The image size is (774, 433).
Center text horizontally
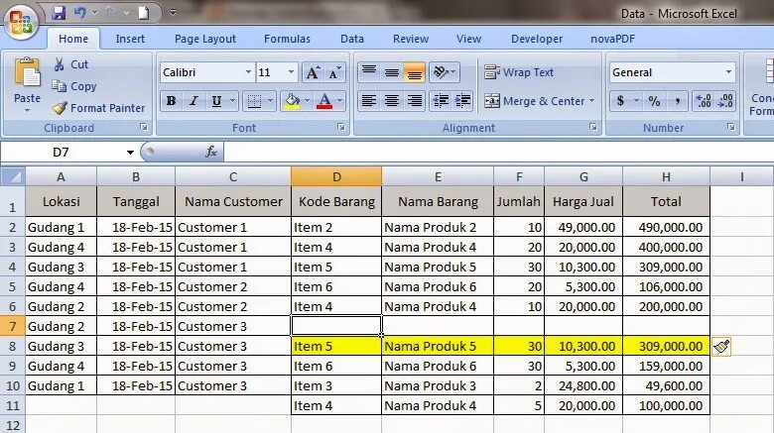[391, 101]
